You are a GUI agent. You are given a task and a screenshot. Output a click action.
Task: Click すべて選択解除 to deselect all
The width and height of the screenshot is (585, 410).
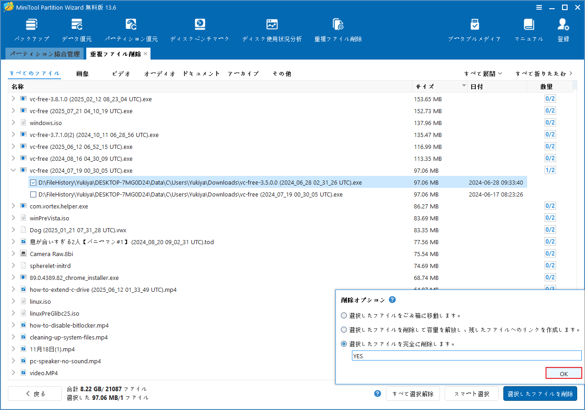(x=412, y=393)
